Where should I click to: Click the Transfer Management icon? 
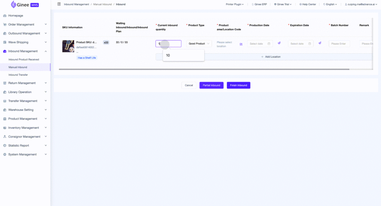(4, 101)
